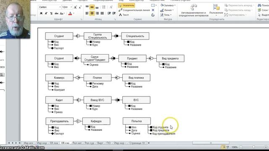Switch to the Страница-10 page tab
Viewport: 269px width, 151px height.
tap(137, 143)
